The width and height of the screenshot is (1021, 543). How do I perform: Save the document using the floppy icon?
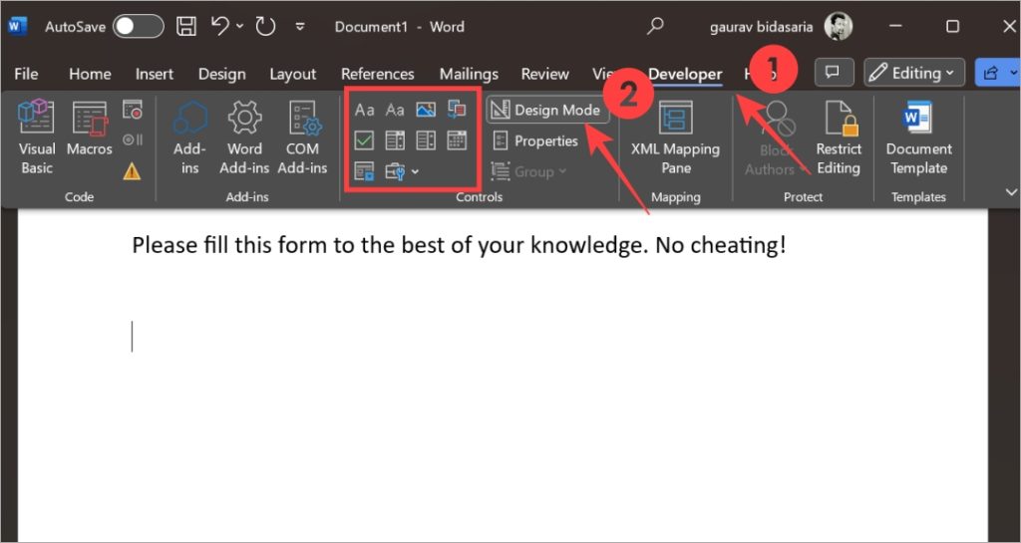186,27
